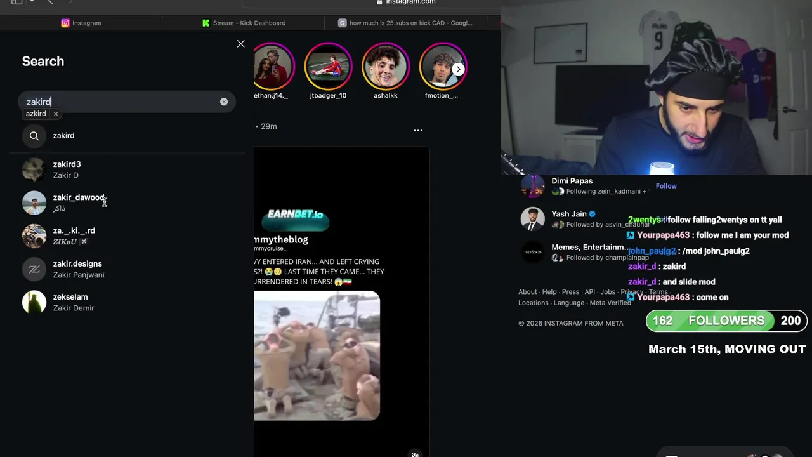Open ashalkk story
Screen dimensions: 812x457
pyautogui.click(x=386, y=67)
